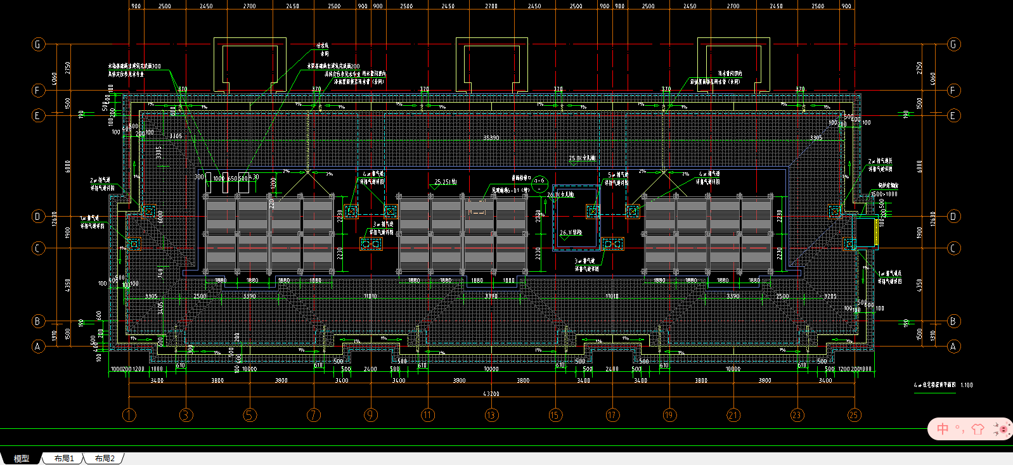1013x465 pixels.
Task: Select right-side axis bubble C
Action: [x=953, y=248]
